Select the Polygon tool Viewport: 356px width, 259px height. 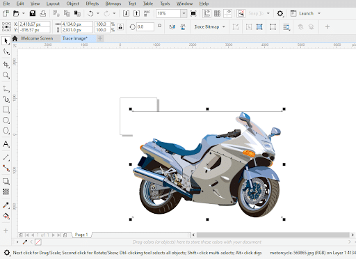pyautogui.click(x=6, y=131)
